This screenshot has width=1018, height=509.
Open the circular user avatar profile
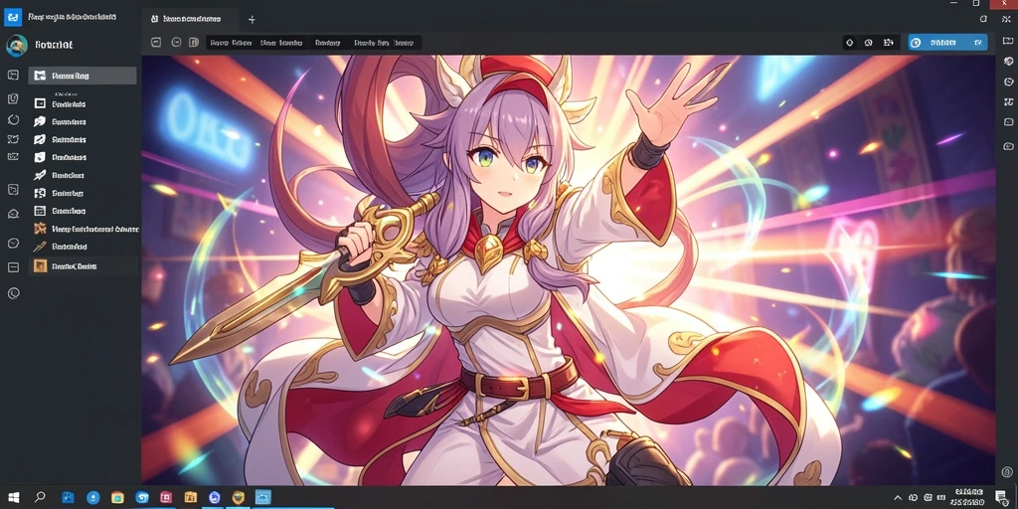(16, 46)
